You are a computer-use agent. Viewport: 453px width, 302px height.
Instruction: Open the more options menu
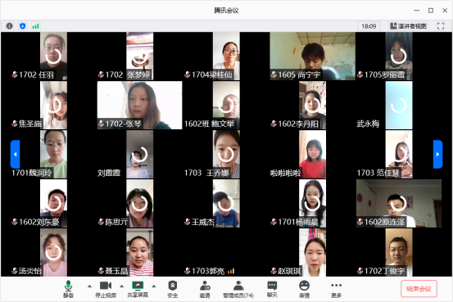(x=337, y=289)
